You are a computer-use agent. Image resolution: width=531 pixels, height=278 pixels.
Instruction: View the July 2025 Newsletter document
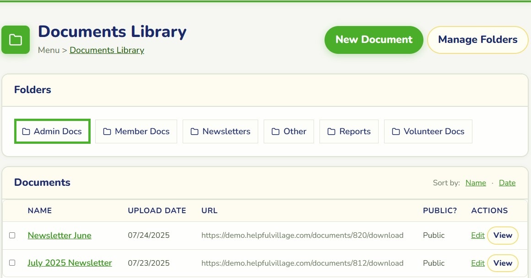503,263
